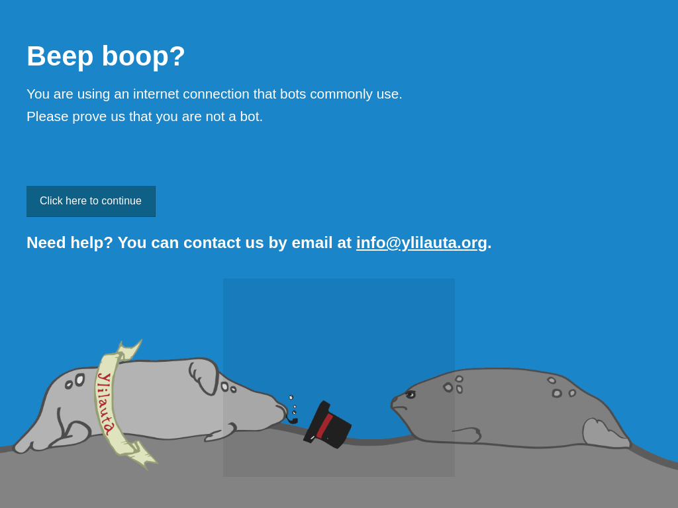
Task: Click the ring spots on the light seal's rump
Action: (x=75, y=382)
